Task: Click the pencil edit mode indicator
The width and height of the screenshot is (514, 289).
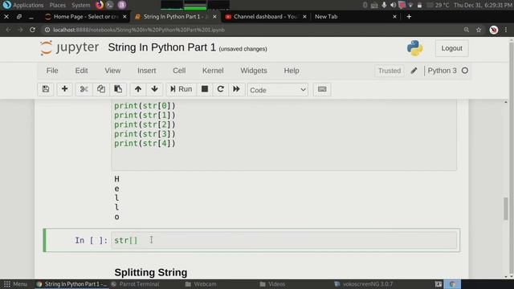Action: [414, 71]
